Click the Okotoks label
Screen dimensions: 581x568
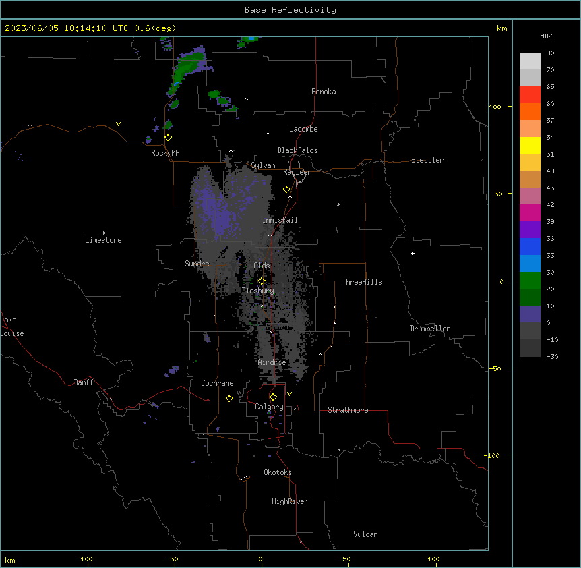278,472
